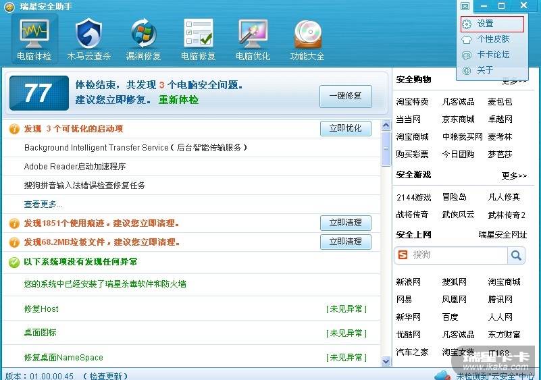
Task: Click 更多>> beside 安全游戏
Action: 514,176
